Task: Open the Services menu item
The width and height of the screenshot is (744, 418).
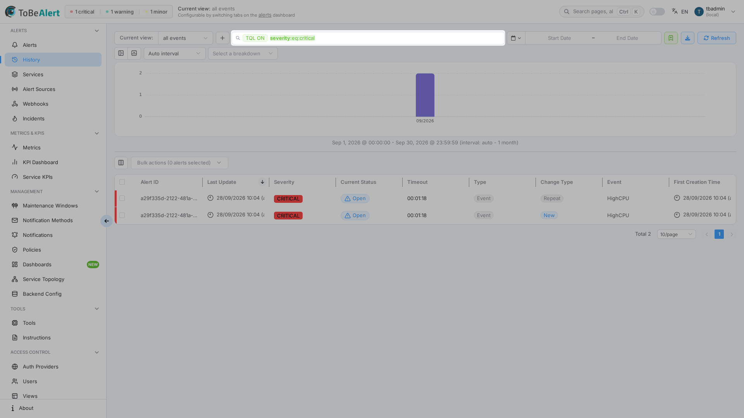Action: [x=53, y=74]
